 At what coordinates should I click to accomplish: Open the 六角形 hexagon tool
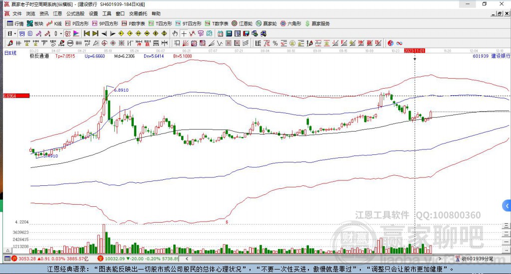click(291, 23)
